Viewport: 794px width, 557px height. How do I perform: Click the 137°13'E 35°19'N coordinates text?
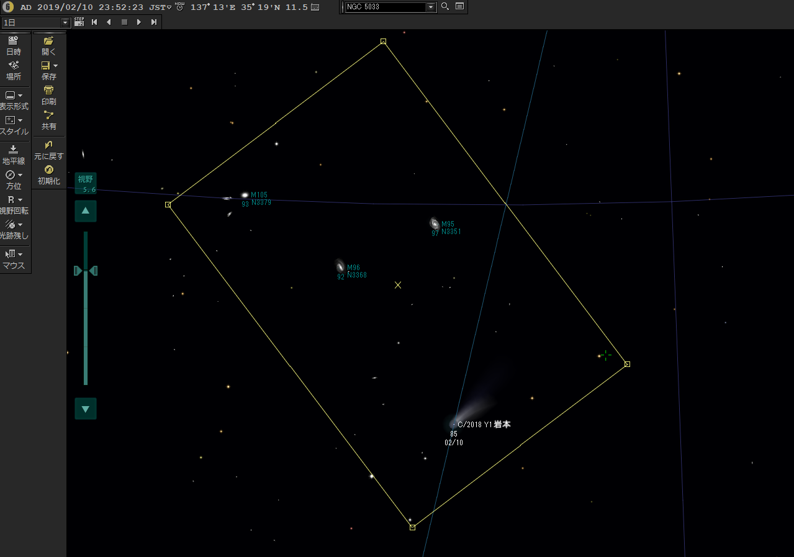235,7
